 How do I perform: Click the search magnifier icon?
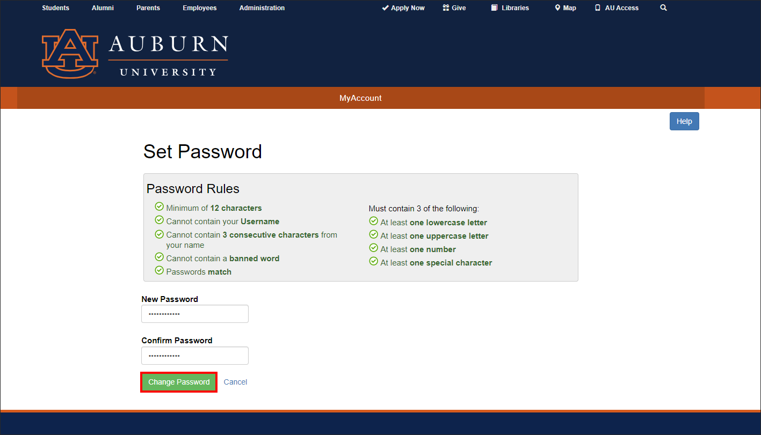tap(663, 8)
